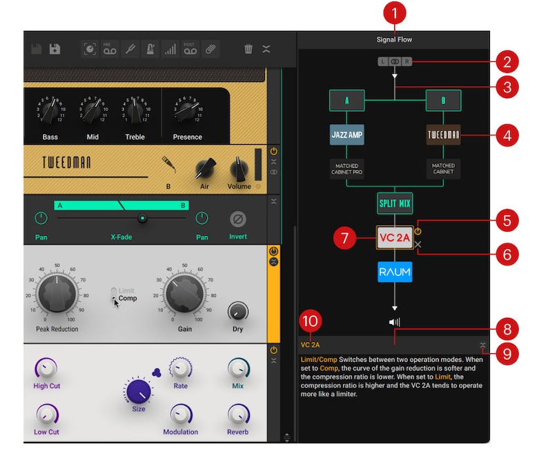
Task: Toggle VC 2A power in rack
Action: click(x=273, y=251)
